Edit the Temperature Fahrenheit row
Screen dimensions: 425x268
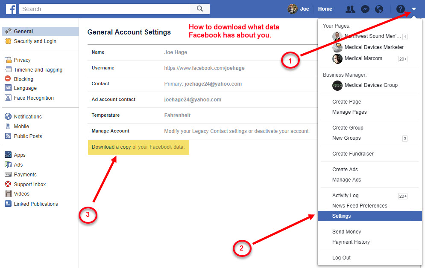(x=202, y=115)
